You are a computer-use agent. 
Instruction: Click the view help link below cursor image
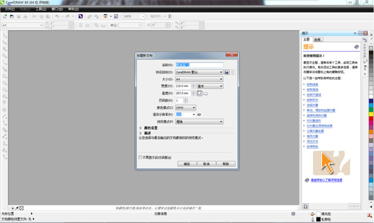coord(326,180)
